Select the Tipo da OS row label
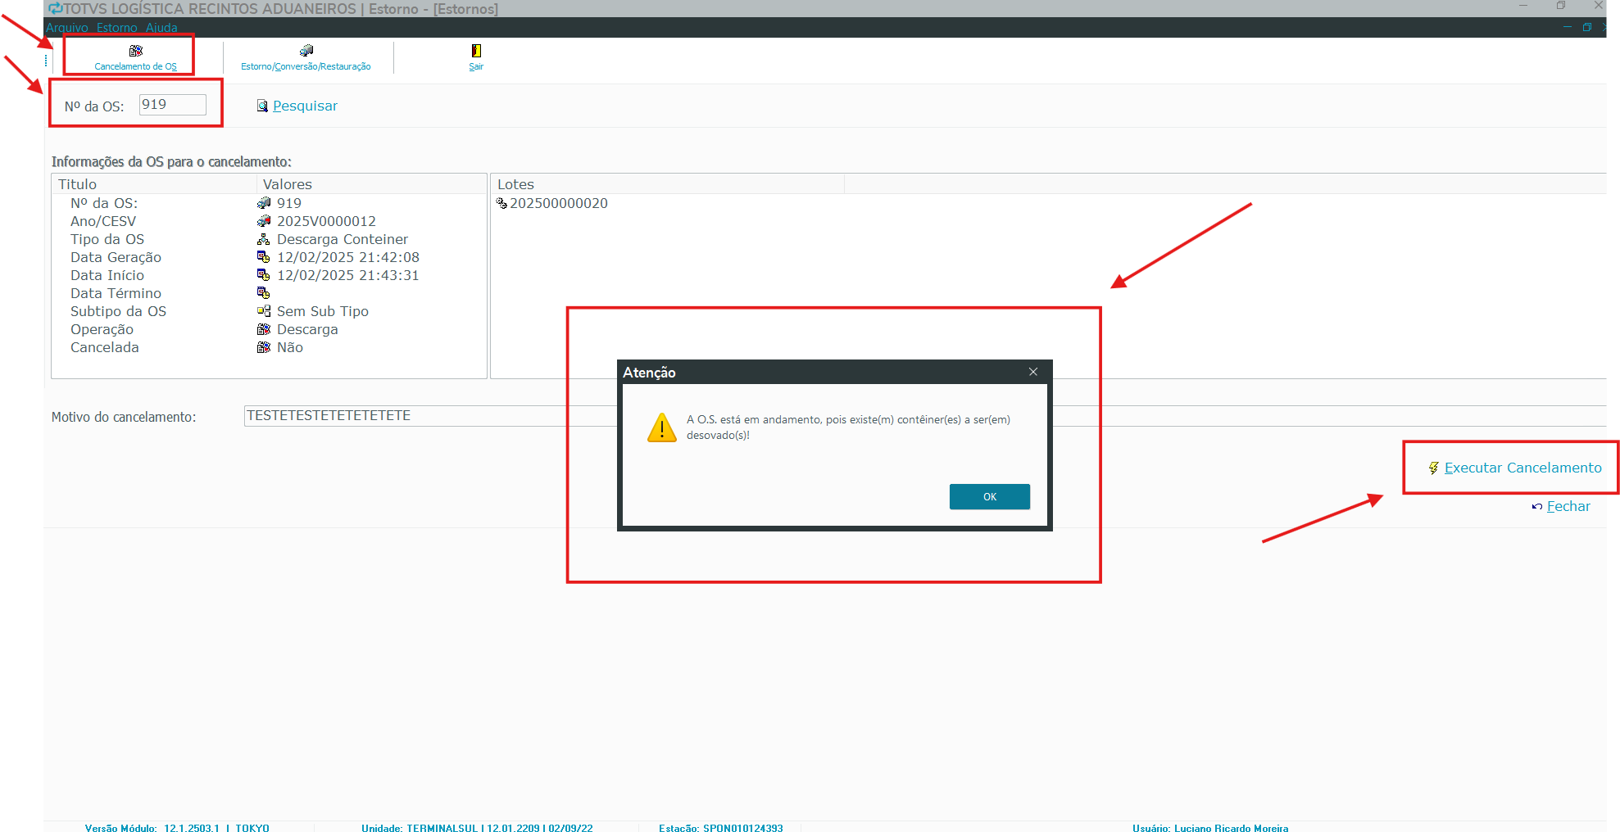 click(x=107, y=239)
